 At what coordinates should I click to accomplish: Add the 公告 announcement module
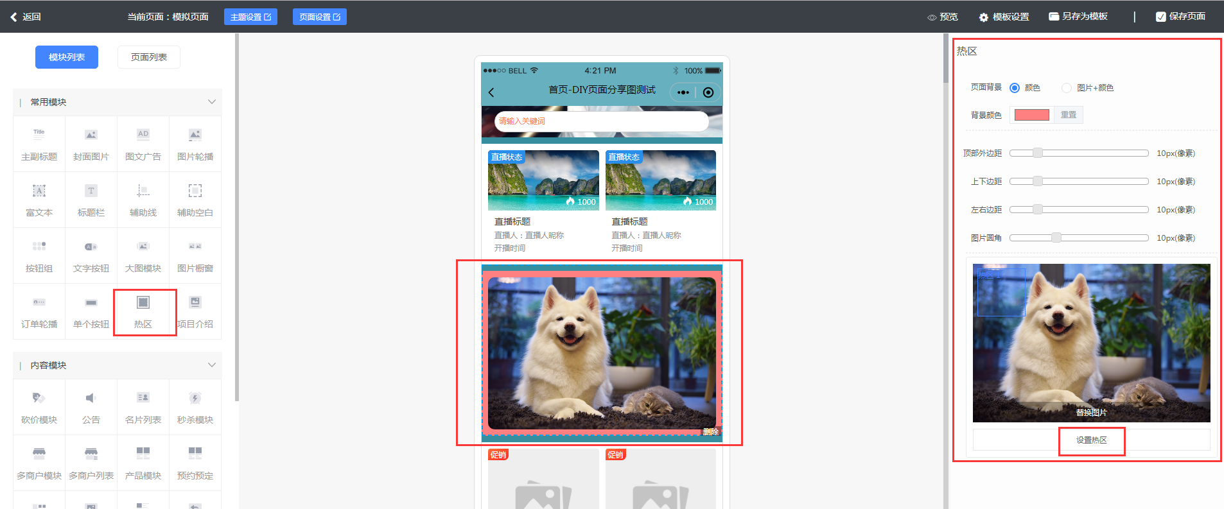(91, 407)
